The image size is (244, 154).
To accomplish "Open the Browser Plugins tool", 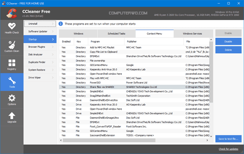I will 40,47.
